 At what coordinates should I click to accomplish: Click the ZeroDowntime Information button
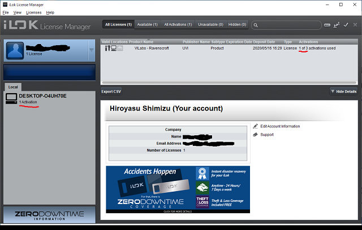coord(49,215)
